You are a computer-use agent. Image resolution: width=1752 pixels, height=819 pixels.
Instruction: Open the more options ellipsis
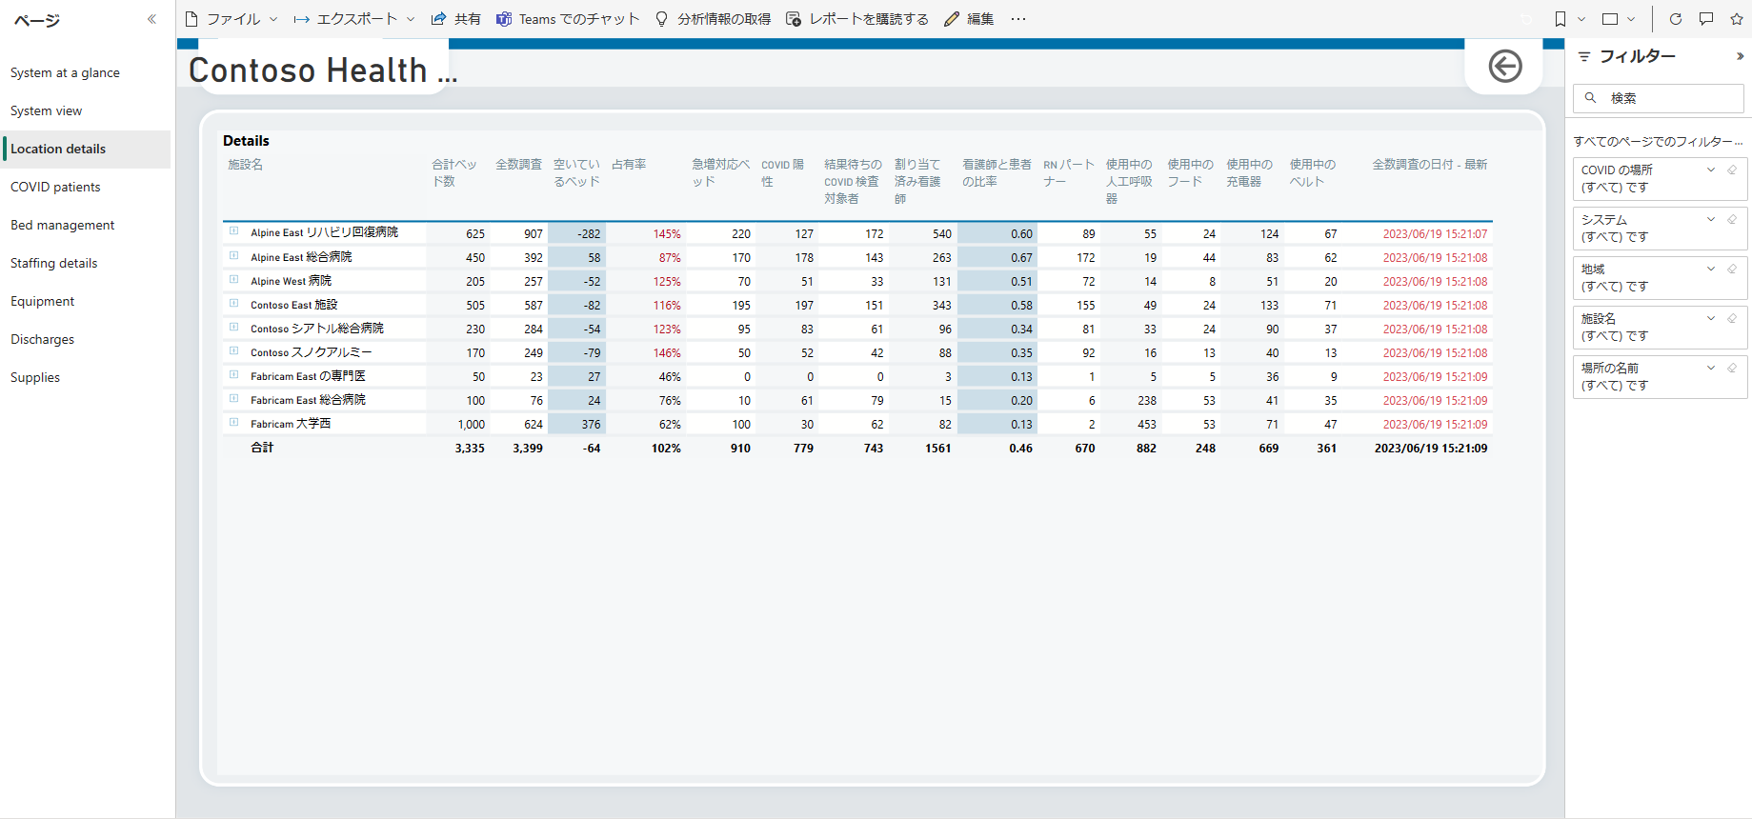1018,19
